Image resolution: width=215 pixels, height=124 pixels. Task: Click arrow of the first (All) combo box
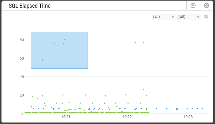(173, 17)
